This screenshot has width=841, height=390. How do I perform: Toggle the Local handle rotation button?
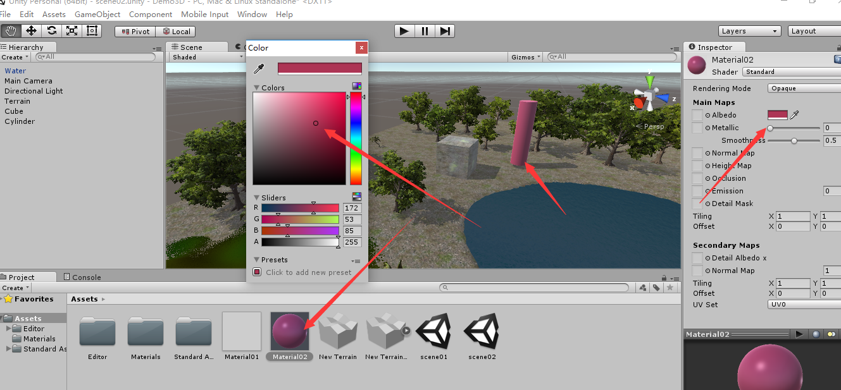176,31
